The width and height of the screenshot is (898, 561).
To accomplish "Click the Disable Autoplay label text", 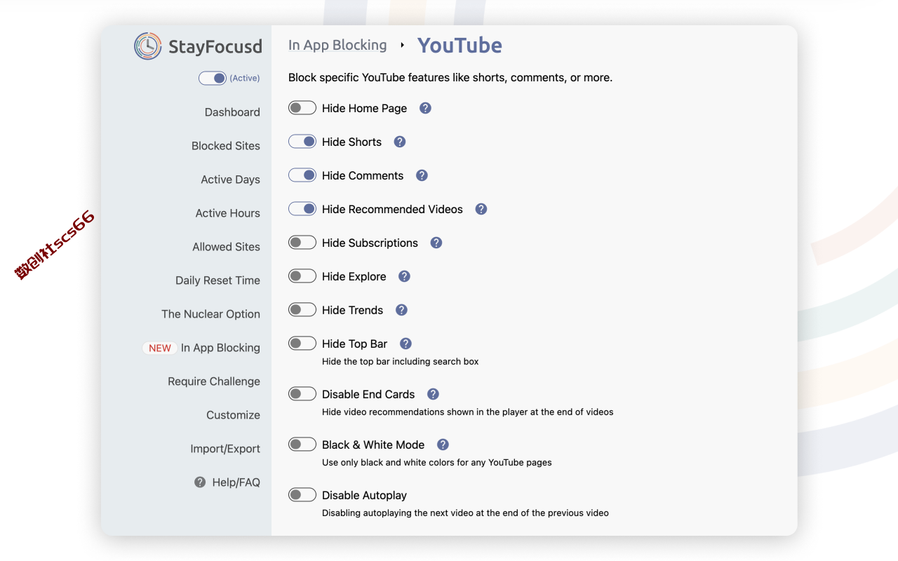I will [364, 495].
